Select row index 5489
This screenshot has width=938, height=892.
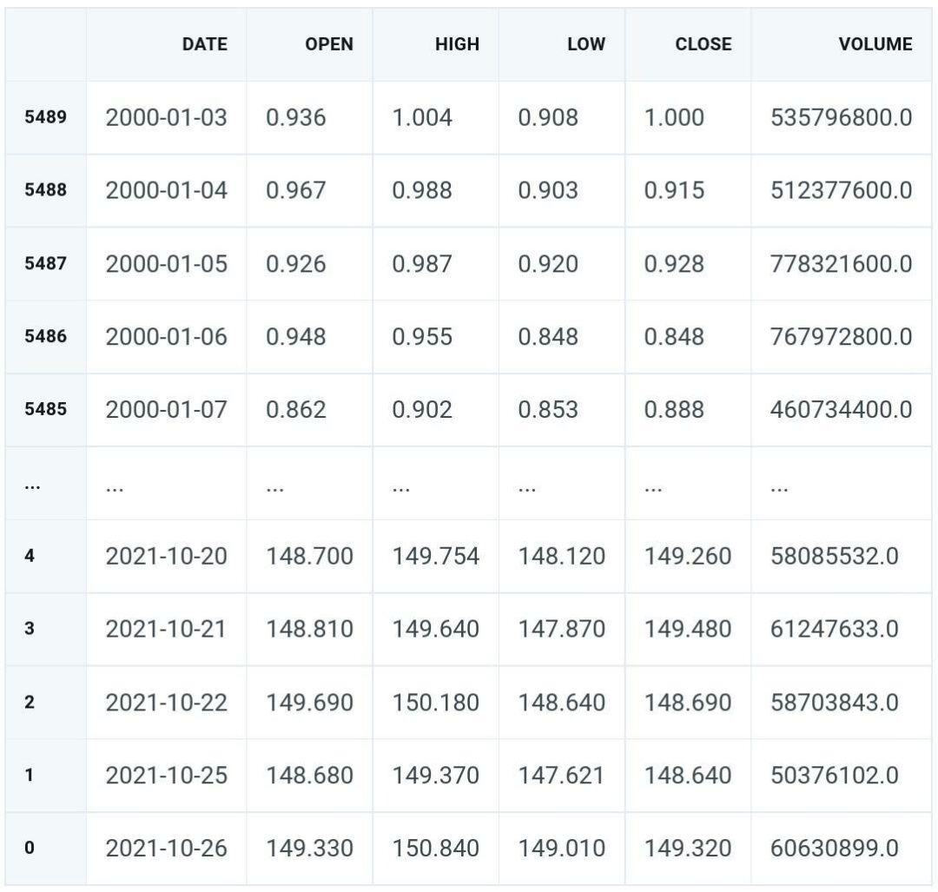click(45, 117)
